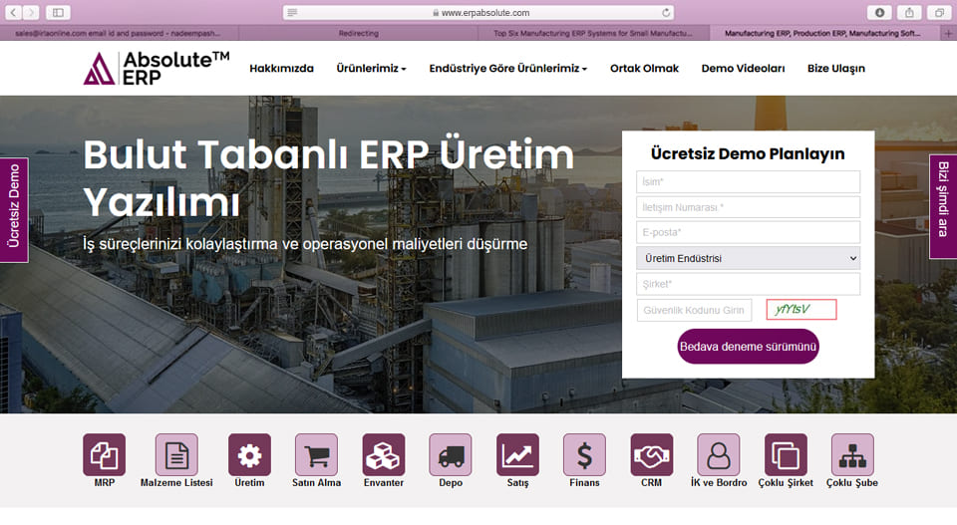Select the Üretim gear icon
Image resolution: width=957 pixels, height=525 pixels.
click(249, 455)
